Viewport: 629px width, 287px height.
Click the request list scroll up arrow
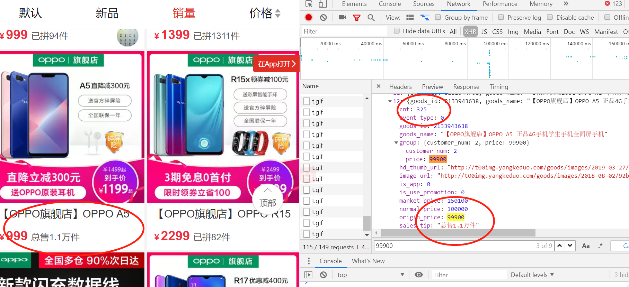[x=367, y=99]
